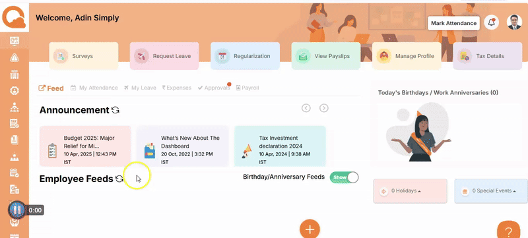Image resolution: width=528 pixels, height=238 pixels.
Task: Open Budget 2025 announcement card
Action: (x=85, y=146)
